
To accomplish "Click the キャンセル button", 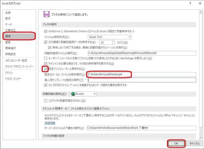I will pos(195,143).
